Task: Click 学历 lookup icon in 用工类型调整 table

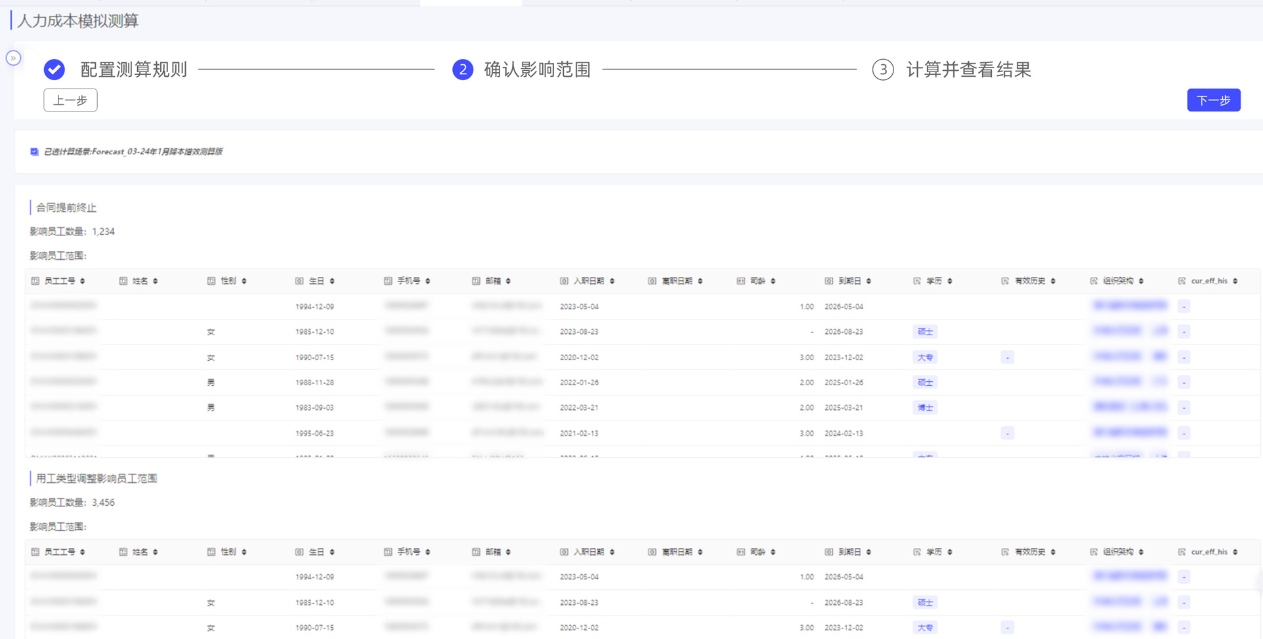Action: point(917,552)
